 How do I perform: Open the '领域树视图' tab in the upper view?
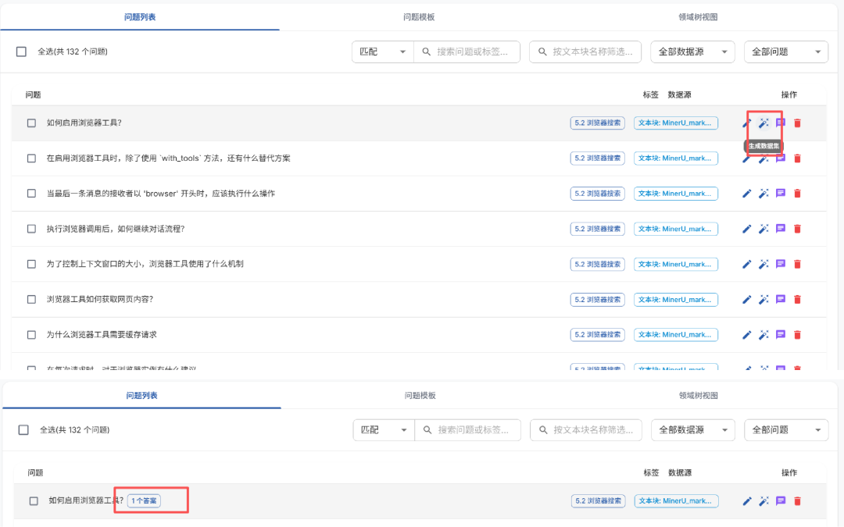tap(698, 17)
